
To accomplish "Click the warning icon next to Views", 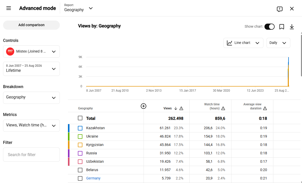I will tap(181, 108).
